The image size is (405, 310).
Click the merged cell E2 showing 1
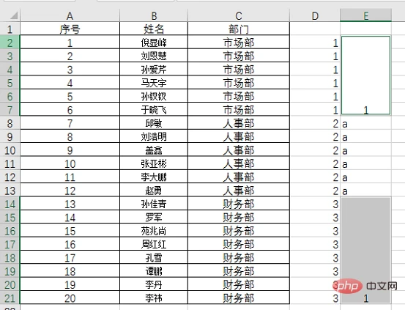click(x=365, y=75)
